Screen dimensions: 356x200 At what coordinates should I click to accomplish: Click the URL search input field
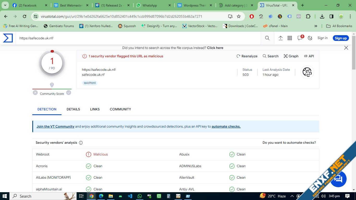[x=138, y=38]
